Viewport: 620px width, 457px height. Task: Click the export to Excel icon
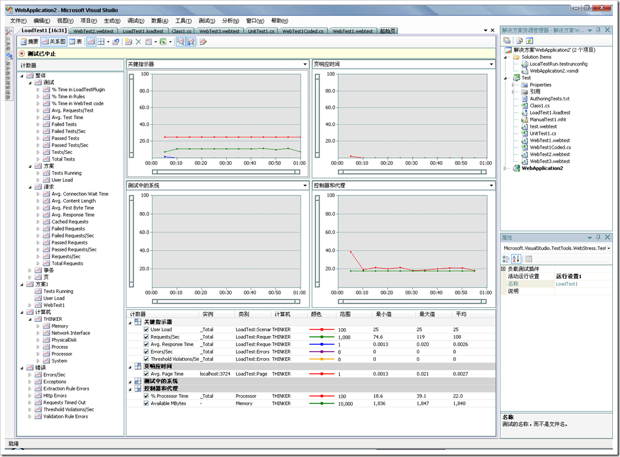point(163,42)
